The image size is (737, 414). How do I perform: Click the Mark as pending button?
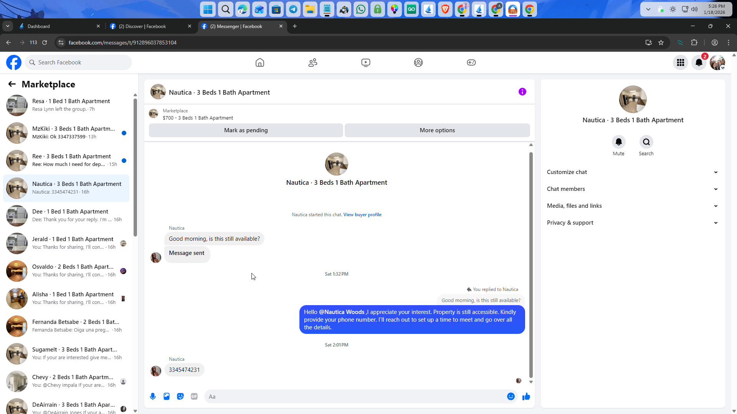click(246, 130)
